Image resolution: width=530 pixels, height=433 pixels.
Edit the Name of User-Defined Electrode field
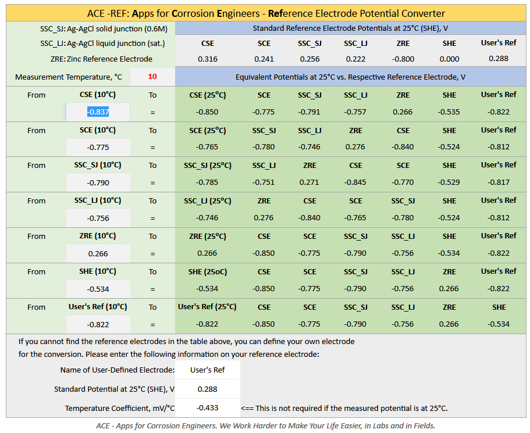207,370
